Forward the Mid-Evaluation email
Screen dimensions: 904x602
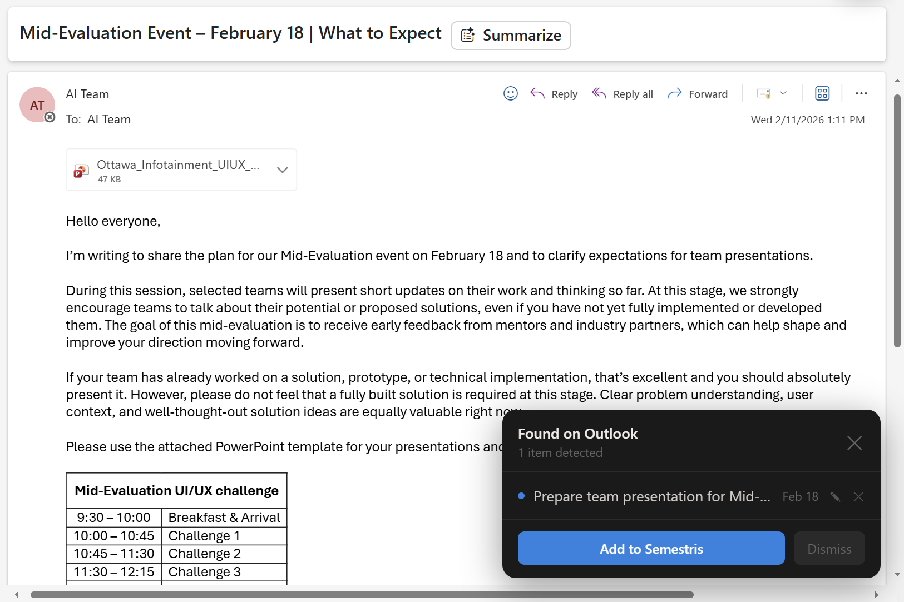(x=698, y=93)
